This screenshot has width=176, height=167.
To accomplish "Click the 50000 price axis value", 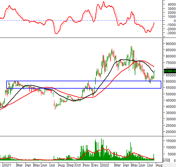I will (x=171, y=94).
